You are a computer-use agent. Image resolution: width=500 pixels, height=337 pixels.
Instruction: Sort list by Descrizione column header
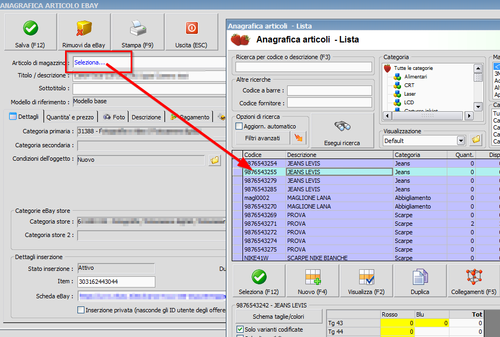coord(339,155)
